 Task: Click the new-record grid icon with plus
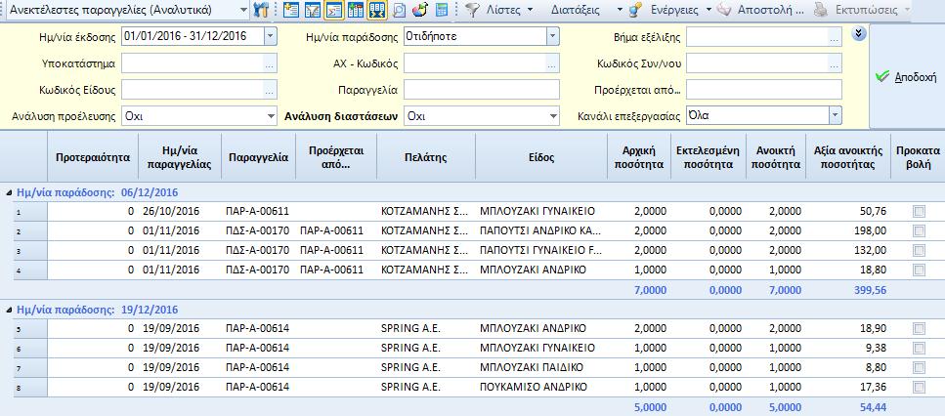point(291,10)
